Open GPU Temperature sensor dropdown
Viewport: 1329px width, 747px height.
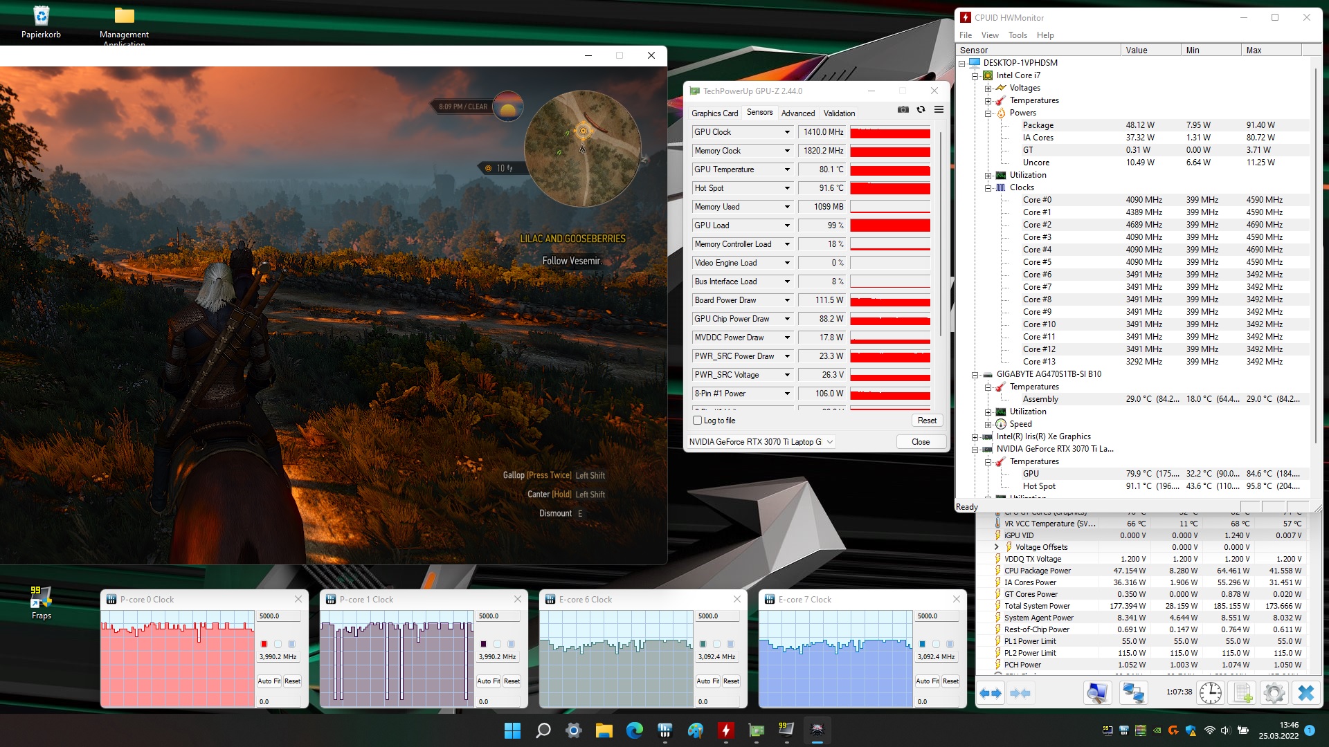coord(787,169)
